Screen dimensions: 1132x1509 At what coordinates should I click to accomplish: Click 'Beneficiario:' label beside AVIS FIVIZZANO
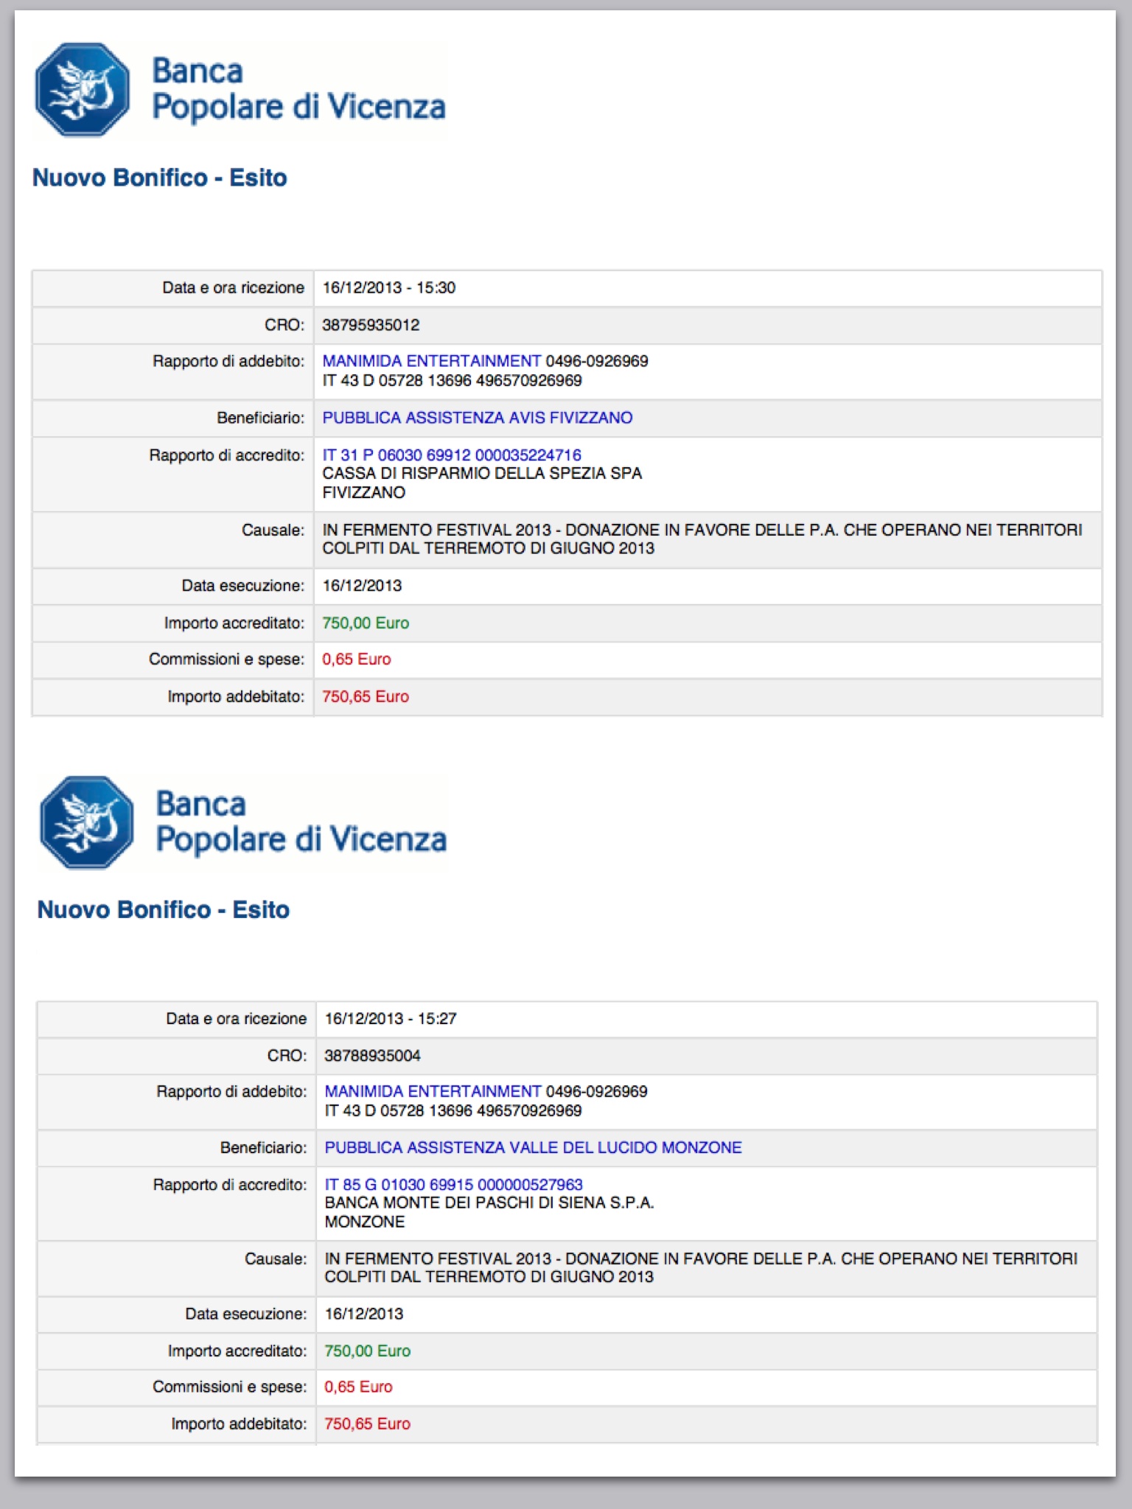(261, 419)
